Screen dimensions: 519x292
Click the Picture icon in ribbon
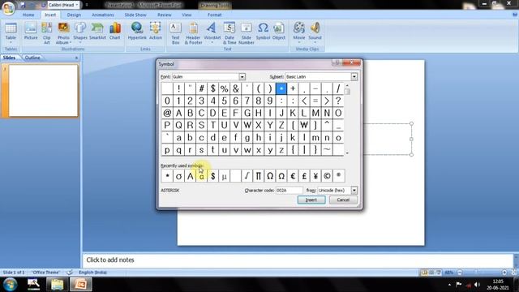pos(31,32)
